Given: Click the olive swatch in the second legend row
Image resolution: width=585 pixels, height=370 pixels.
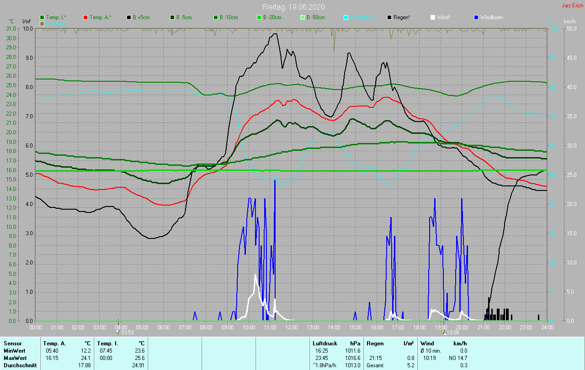Looking at the screenshot, I should tap(42, 23).
